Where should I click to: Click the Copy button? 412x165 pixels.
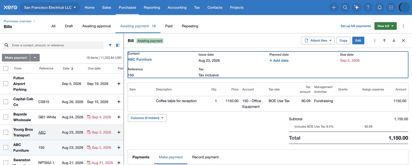[x=344, y=40]
